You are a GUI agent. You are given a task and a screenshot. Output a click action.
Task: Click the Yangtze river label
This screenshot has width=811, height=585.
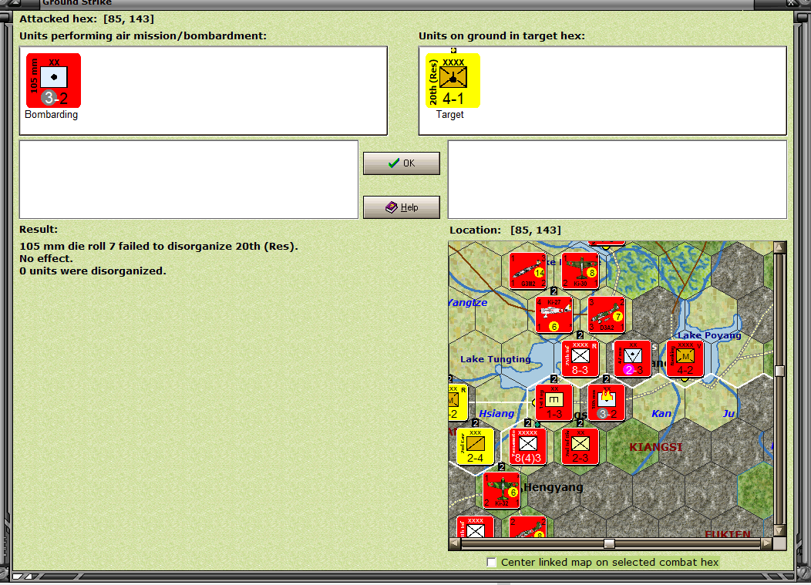(468, 303)
